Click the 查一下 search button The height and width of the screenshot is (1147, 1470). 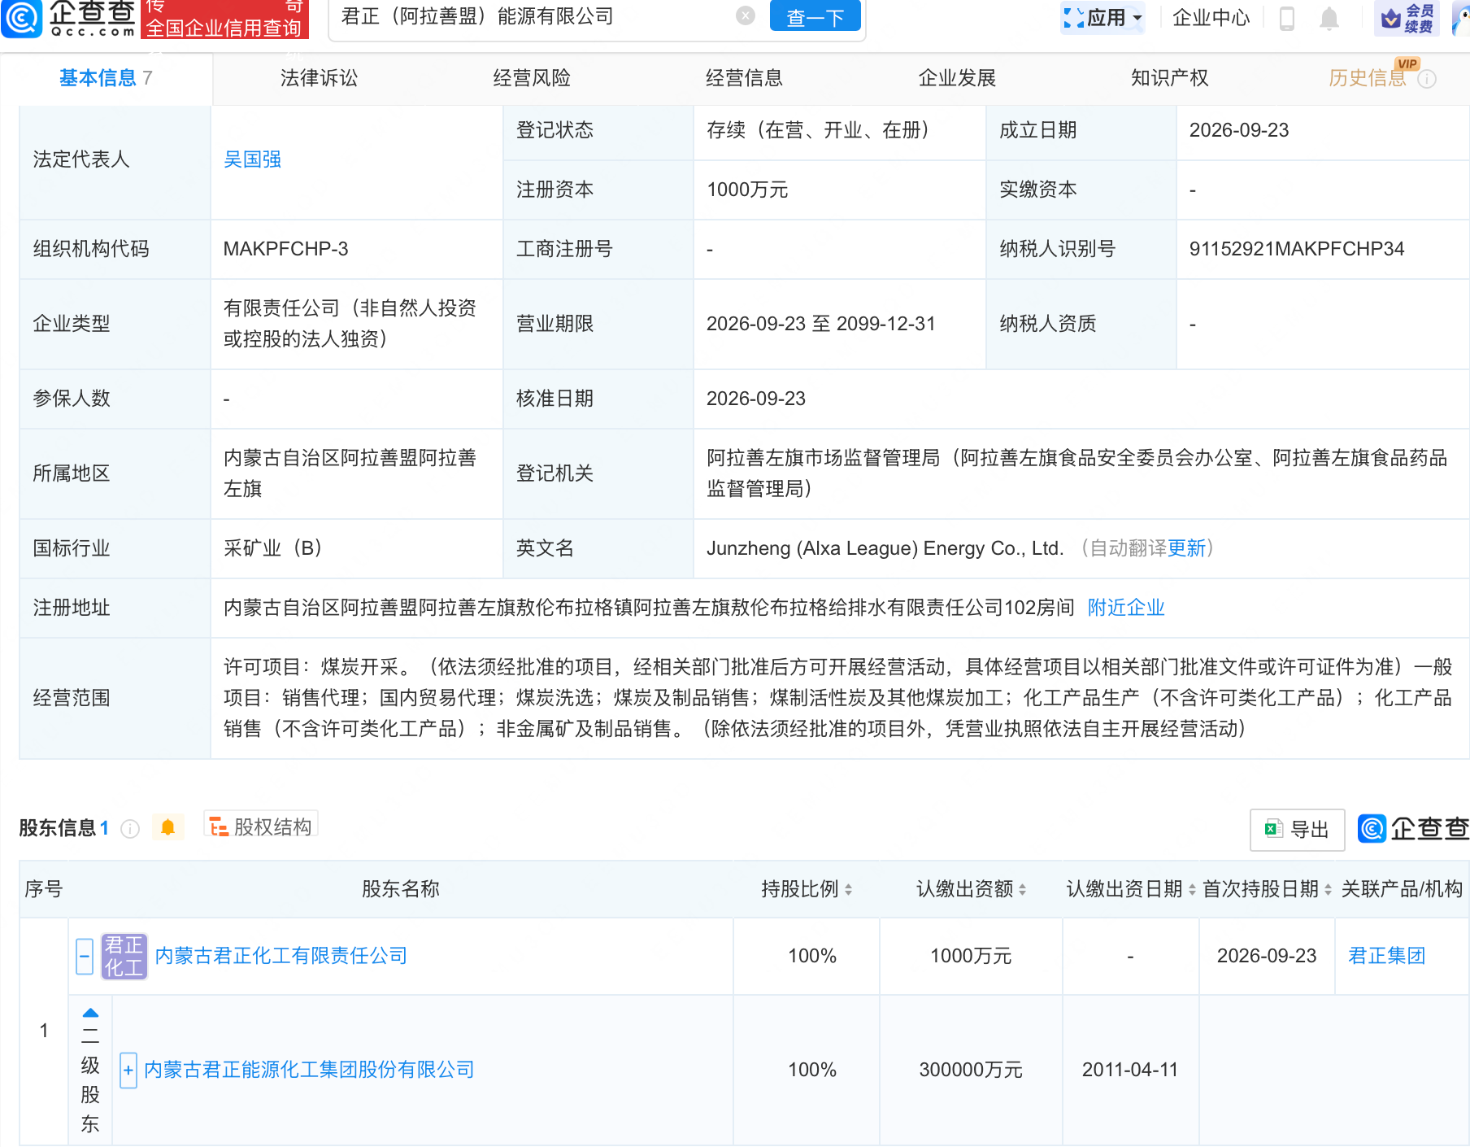(x=815, y=16)
